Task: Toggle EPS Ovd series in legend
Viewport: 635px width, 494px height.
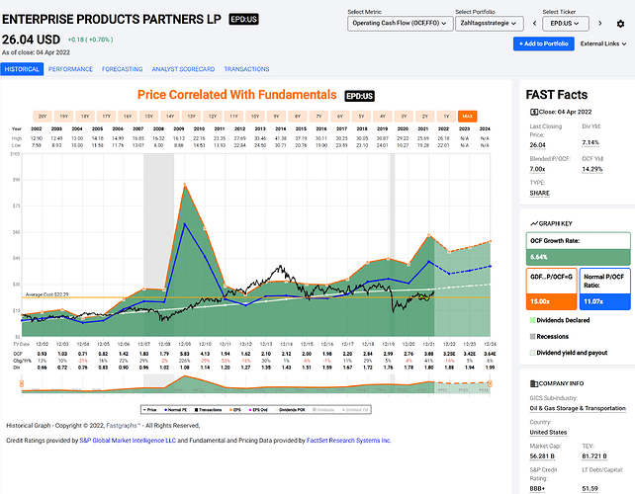Action: pos(258,410)
